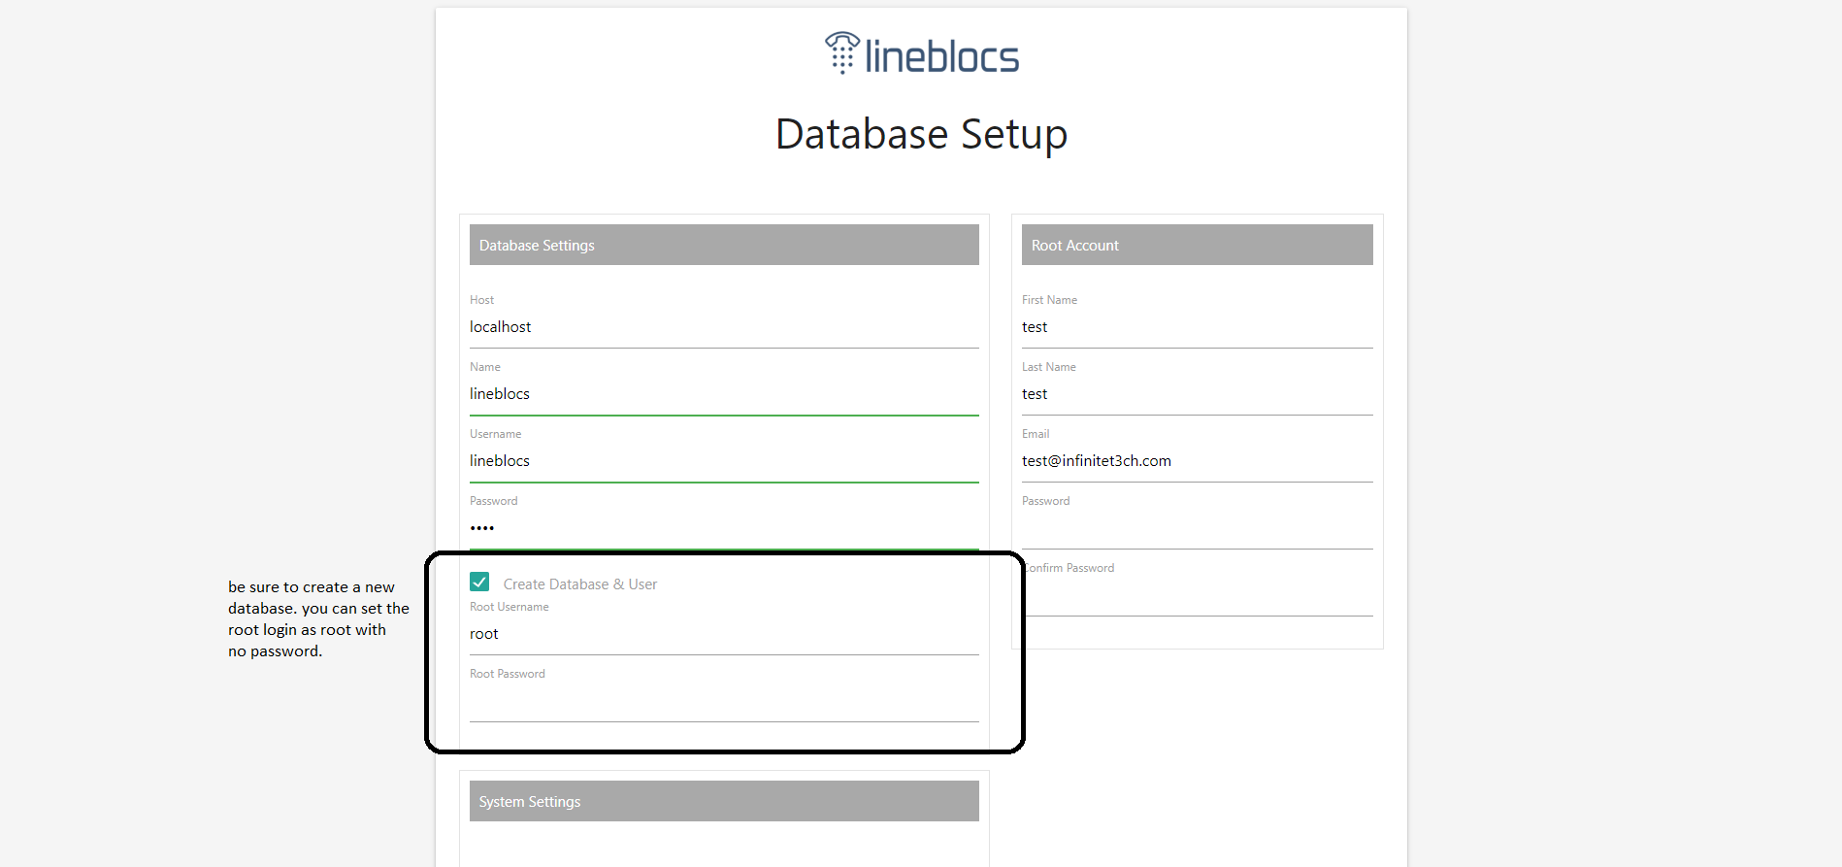
Task: Click the Confirm Password field
Action: (1200, 595)
